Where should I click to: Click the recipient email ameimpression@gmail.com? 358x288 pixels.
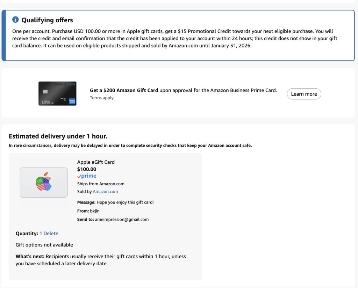click(122, 220)
